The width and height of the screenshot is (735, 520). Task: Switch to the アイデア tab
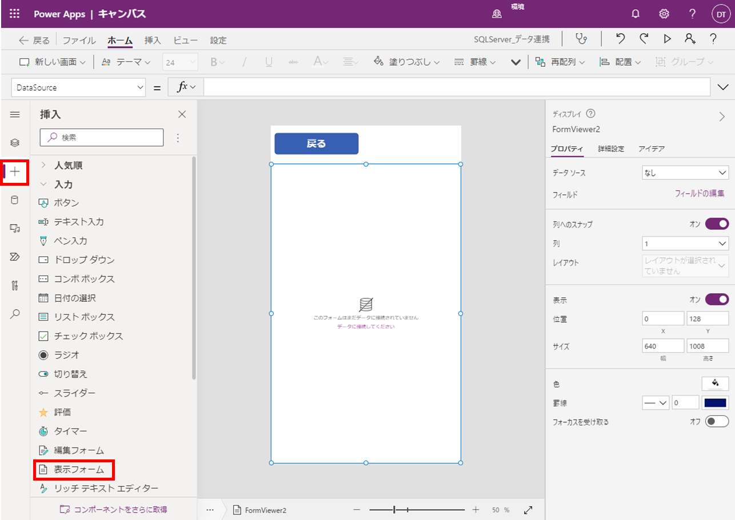pyautogui.click(x=652, y=149)
